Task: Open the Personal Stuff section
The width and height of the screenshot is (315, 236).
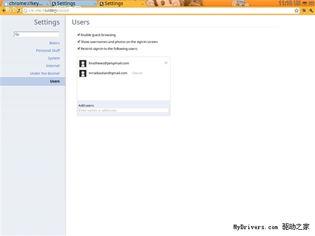Action: click(x=48, y=50)
